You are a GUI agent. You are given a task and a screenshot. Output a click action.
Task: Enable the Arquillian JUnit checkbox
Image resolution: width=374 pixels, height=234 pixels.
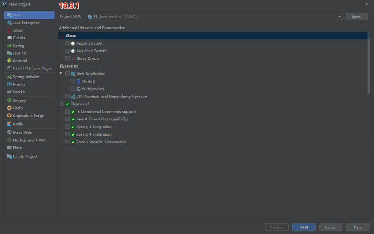(x=67, y=43)
